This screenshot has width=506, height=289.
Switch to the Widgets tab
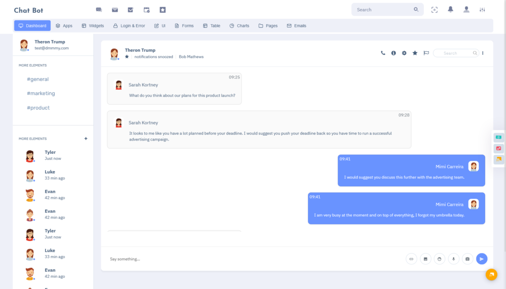pyautogui.click(x=92, y=26)
